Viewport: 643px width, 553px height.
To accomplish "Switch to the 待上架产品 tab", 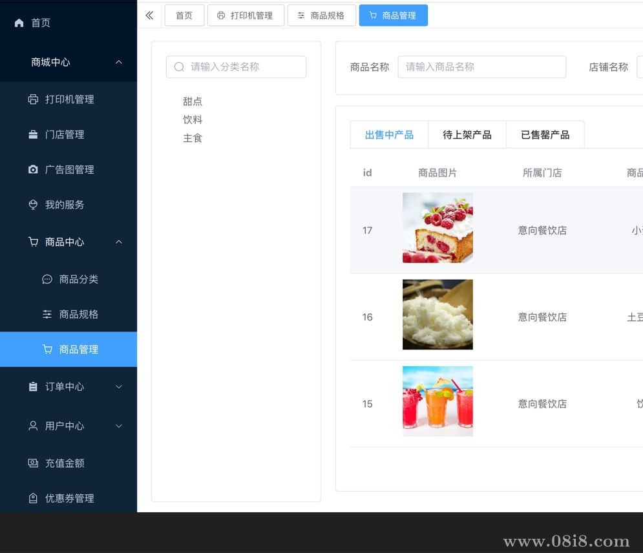I will tap(467, 134).
